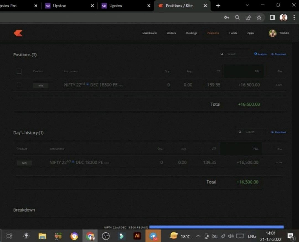Download the Day's history list
Viewport: 299px width, 242px height.
279,132
